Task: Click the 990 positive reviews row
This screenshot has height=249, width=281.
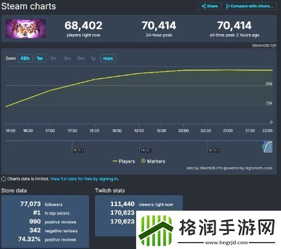Action: coord(53,222)
